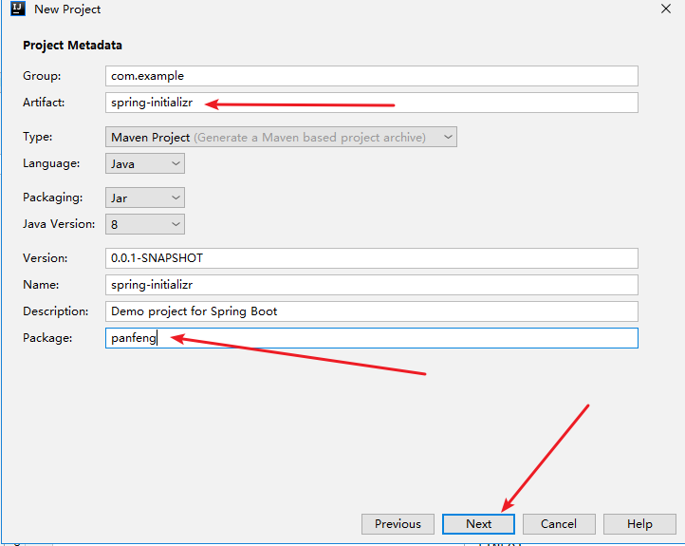685x546 pixels.
Task: Click the "Group:" label
Action: 42,76
